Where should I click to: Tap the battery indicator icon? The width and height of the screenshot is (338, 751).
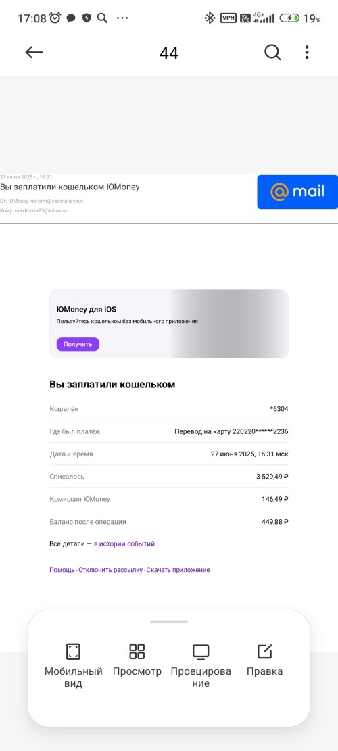pyautogui.click(x=289, y=18)
